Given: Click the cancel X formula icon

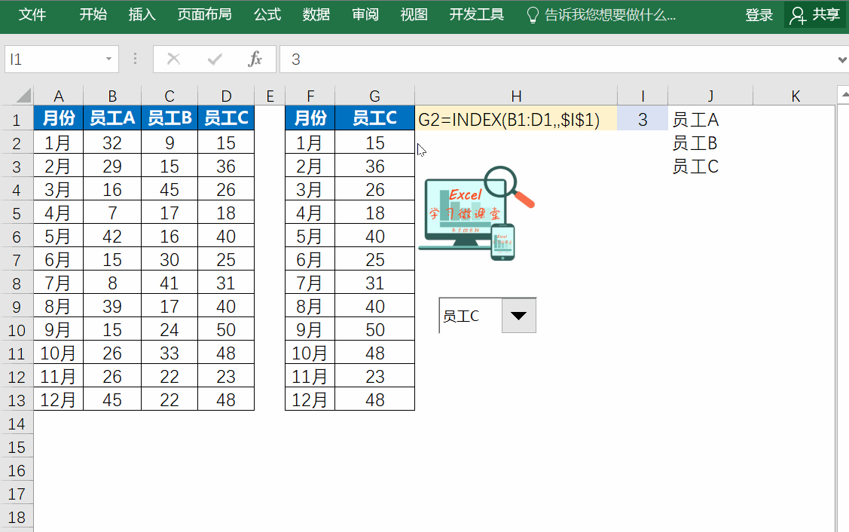Looking at the screenshot, I should [x=174, y=59].
